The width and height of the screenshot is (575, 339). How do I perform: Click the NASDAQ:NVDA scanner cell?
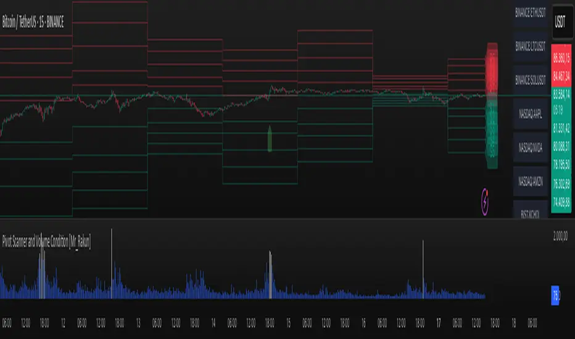(x=530, y=147)
